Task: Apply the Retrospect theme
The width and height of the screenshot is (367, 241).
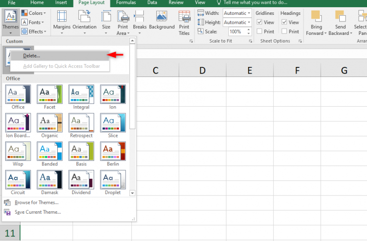Action: (81, 126)
